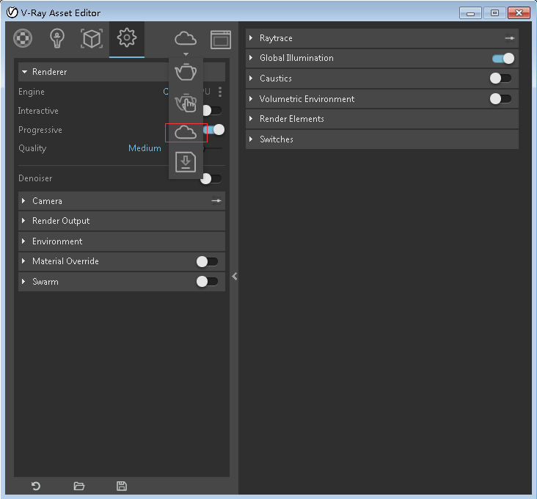Open the render mode dropdown arrow
This screenshot has width=537, height=499.
coord(186,54)
